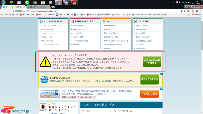Open a new Chrome tab
This screenshot has width=203, height=114.
53,7
